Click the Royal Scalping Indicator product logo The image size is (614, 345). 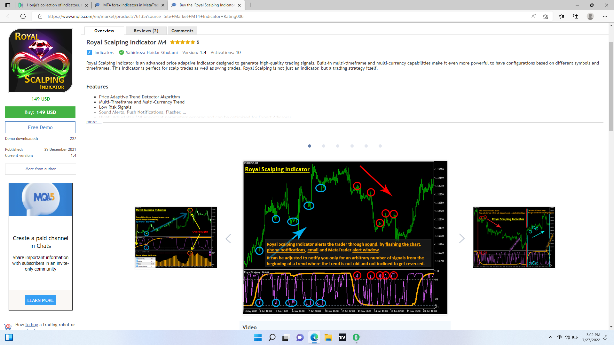(41, 61)
